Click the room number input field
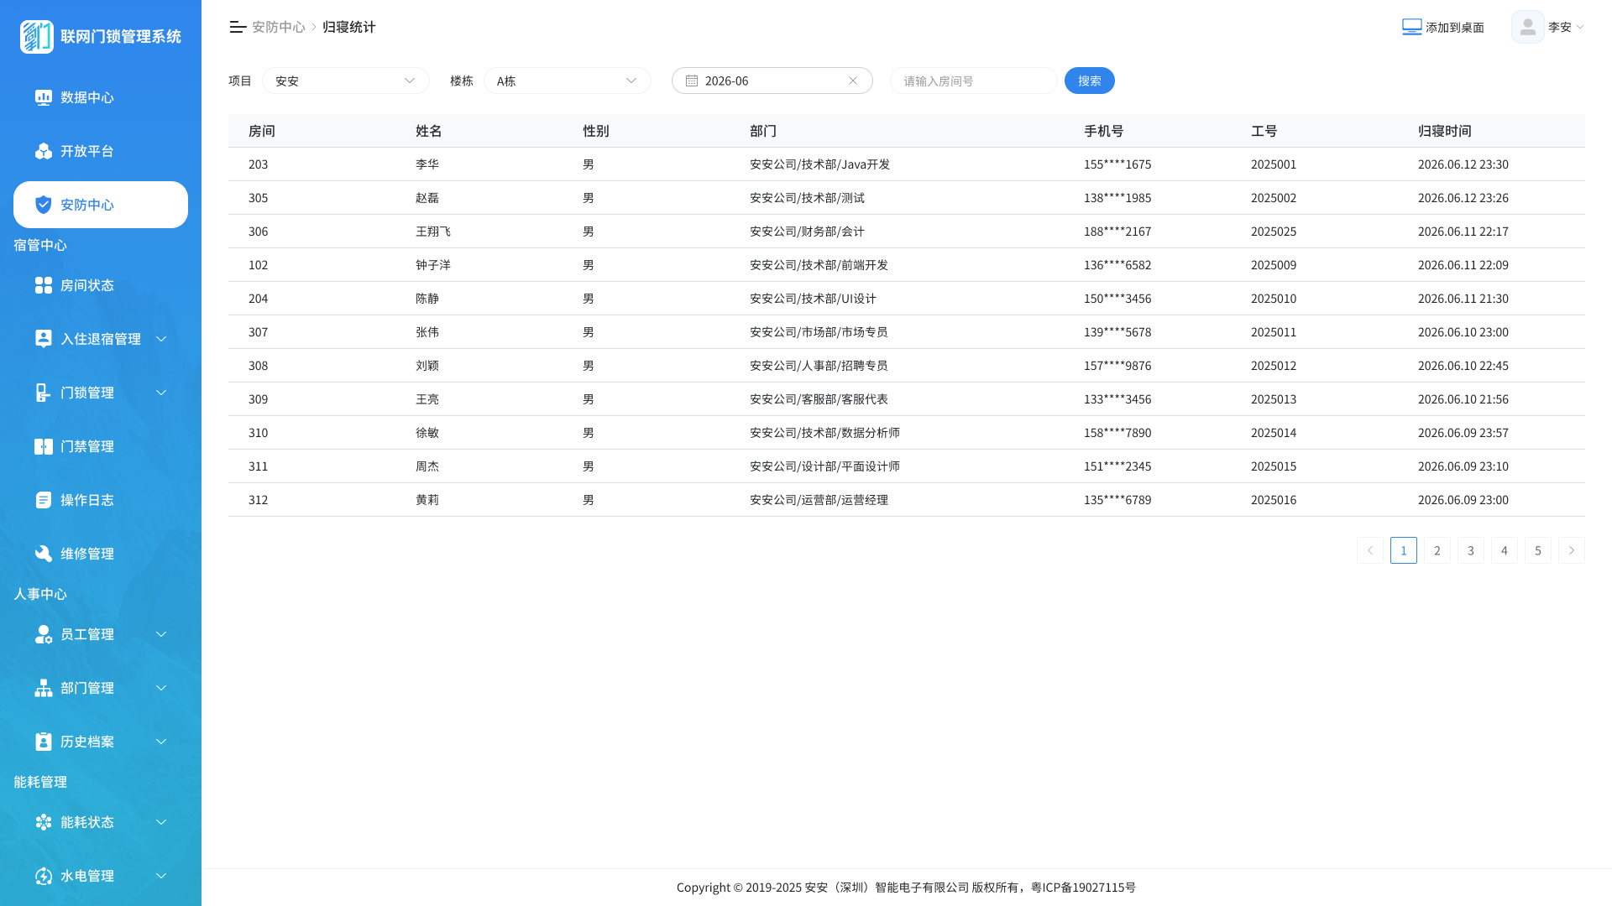The width and height of the screenshot is (1612, 906). 974,81
